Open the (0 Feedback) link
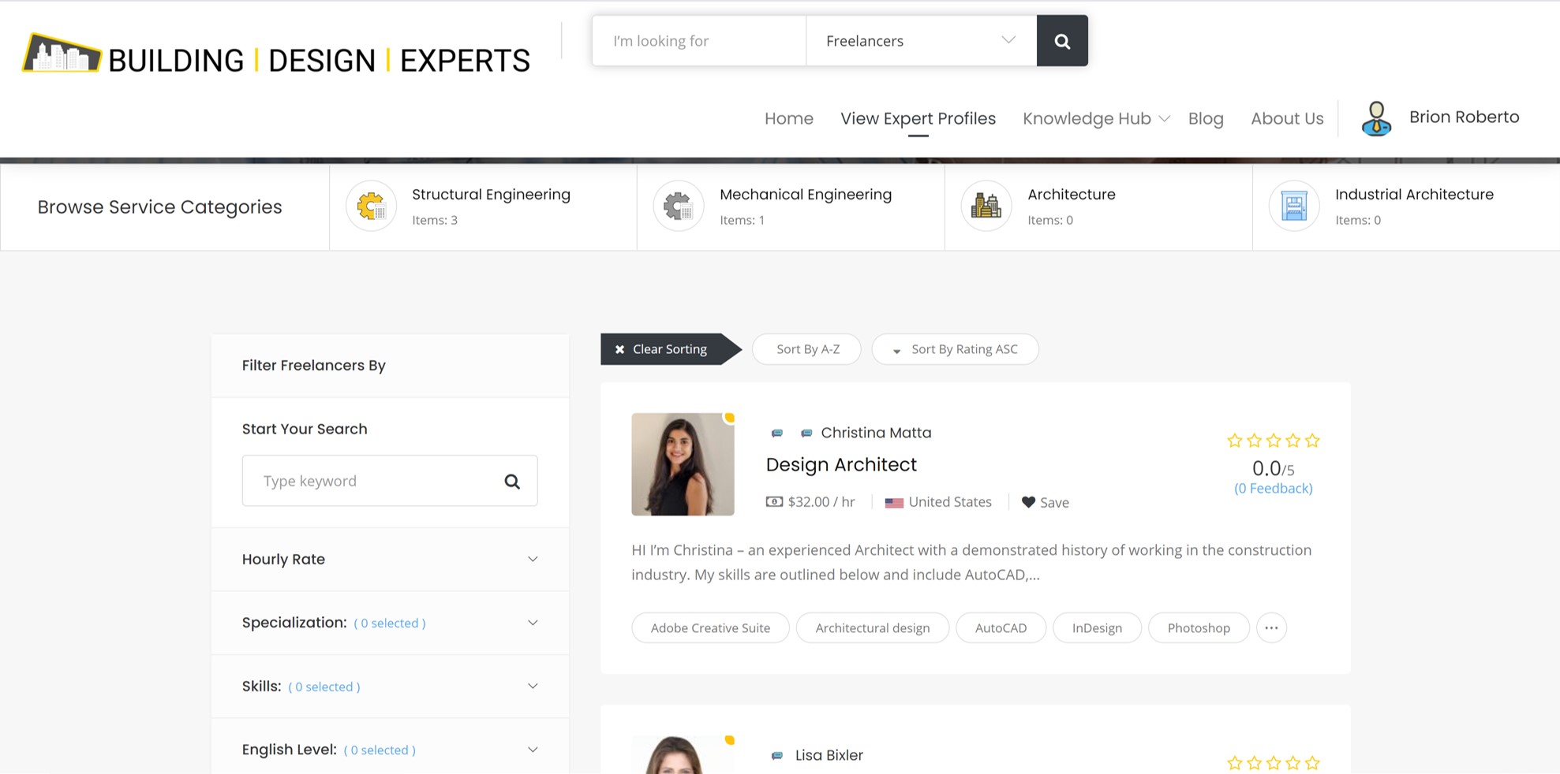This screenshot has height=774, width=1560. [x=1274, y=489]
